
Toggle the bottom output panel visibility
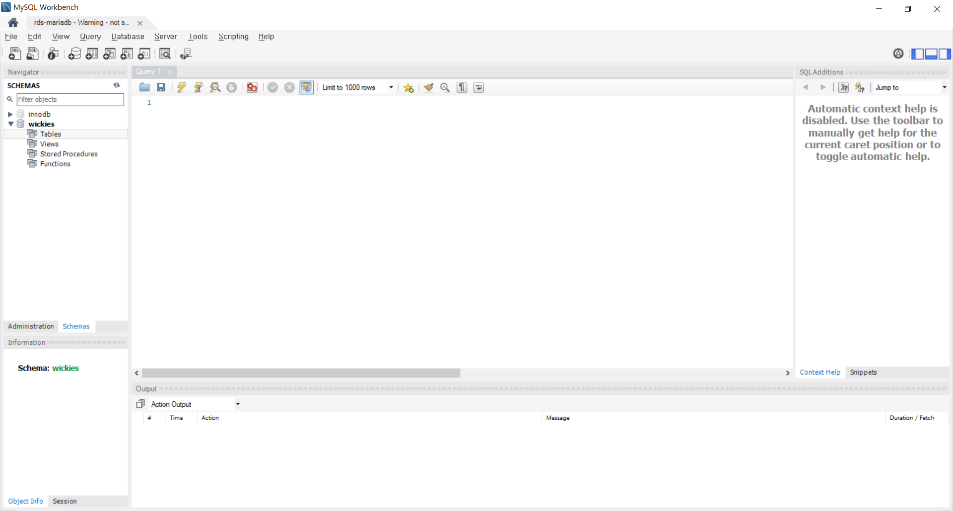[x=931, y=54]
